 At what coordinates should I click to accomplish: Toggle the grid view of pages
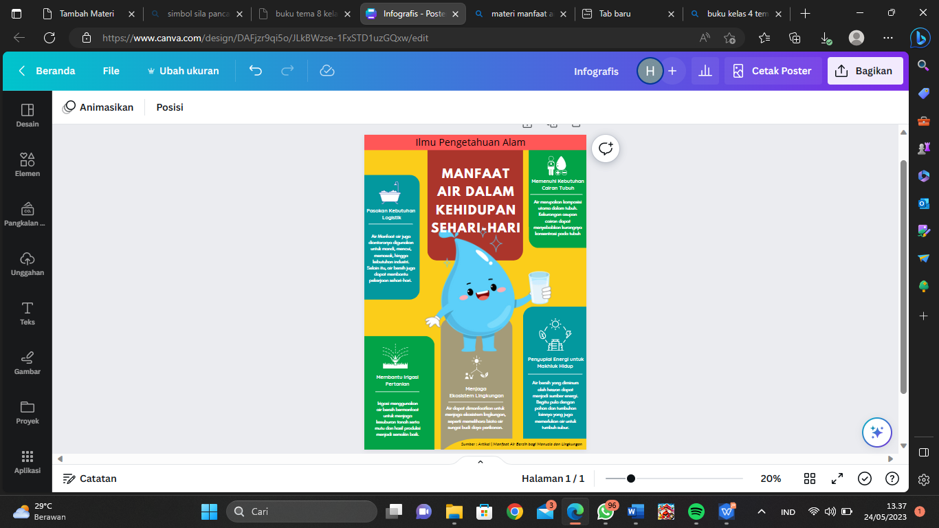click(x=810, y=478)
